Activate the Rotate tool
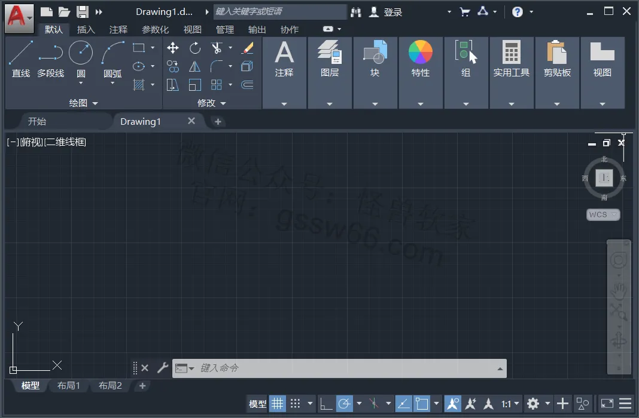The width and height of the screenshot is (639, 418). (x=195, y=48)
